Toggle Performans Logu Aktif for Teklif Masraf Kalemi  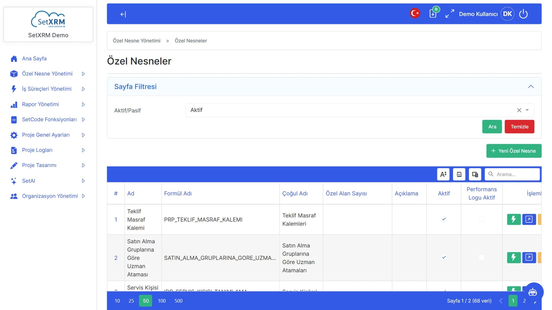click(x=482, y=219)
